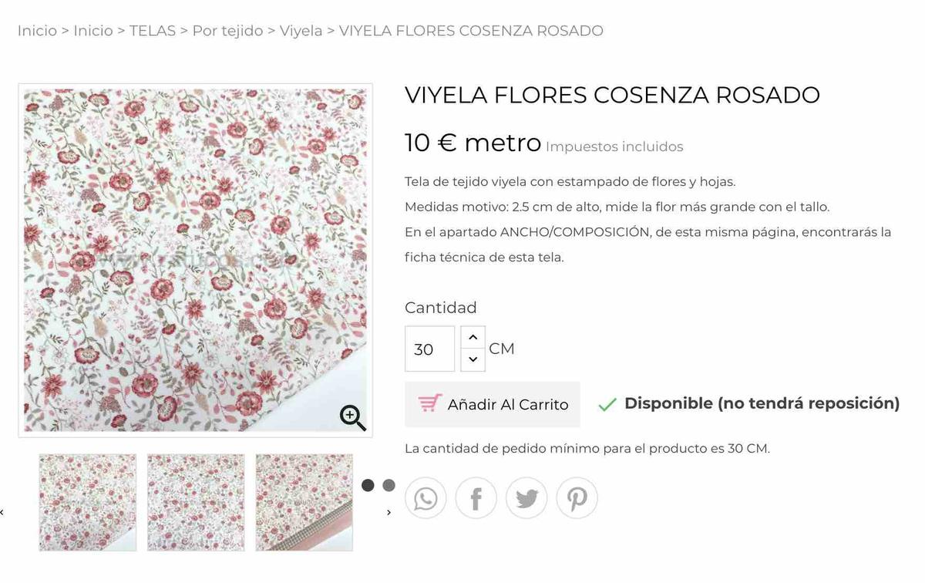The image size is (925, 583).
Task: Increase quantity with up chevron
Action: pos(473,337)
